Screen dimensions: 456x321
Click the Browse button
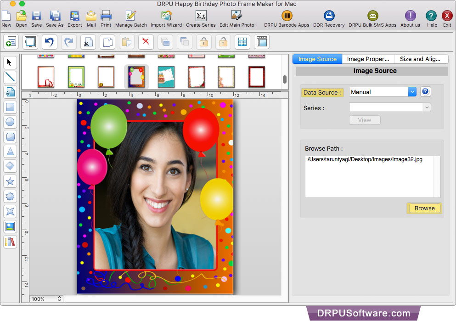click(x=424, y=208)
